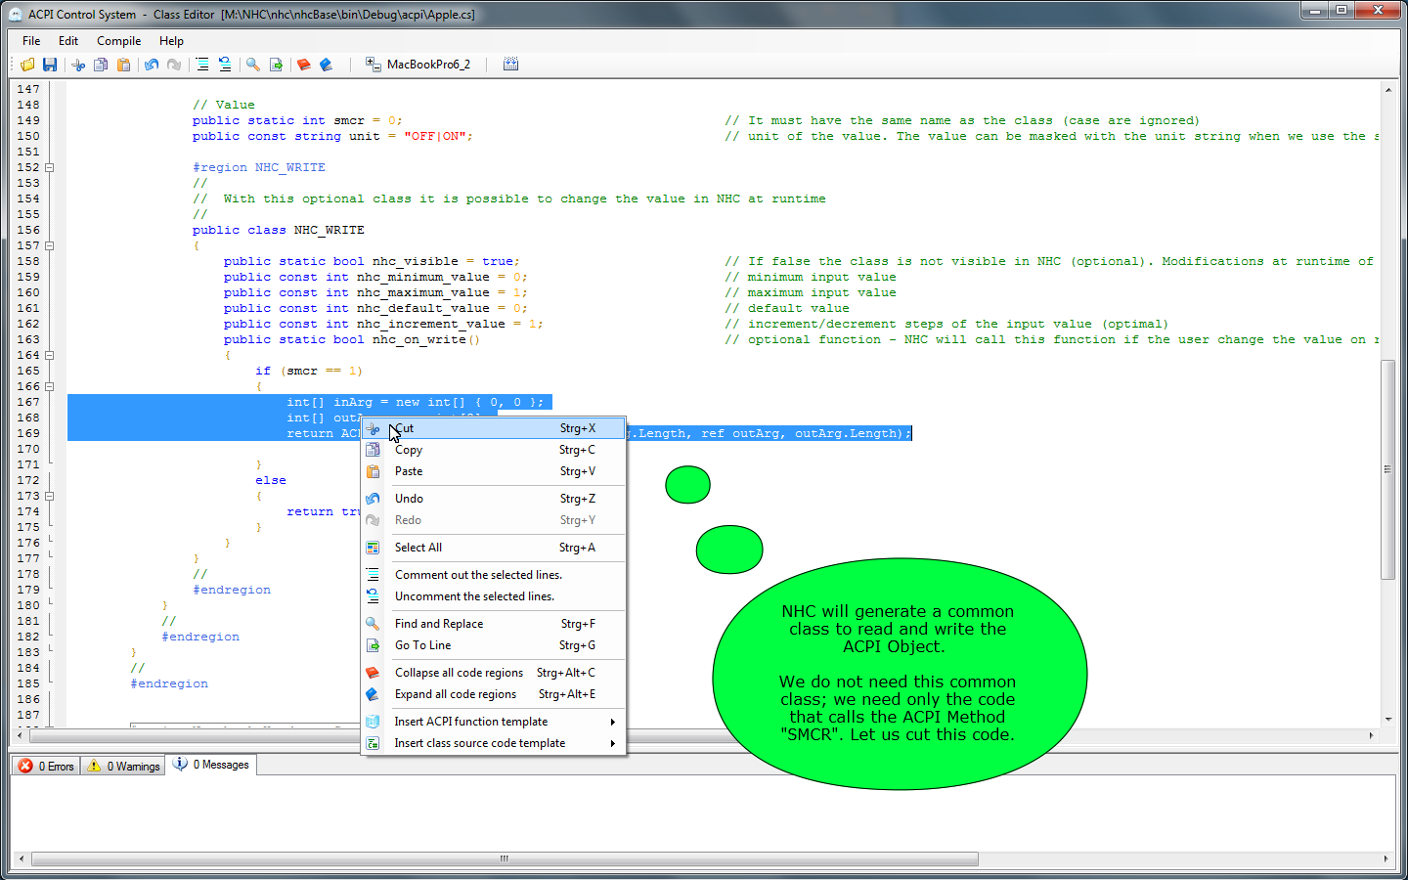Click the Save floppy disk toolbar icon
This screenshot has width=1408, height=880.
click(50, 65)
